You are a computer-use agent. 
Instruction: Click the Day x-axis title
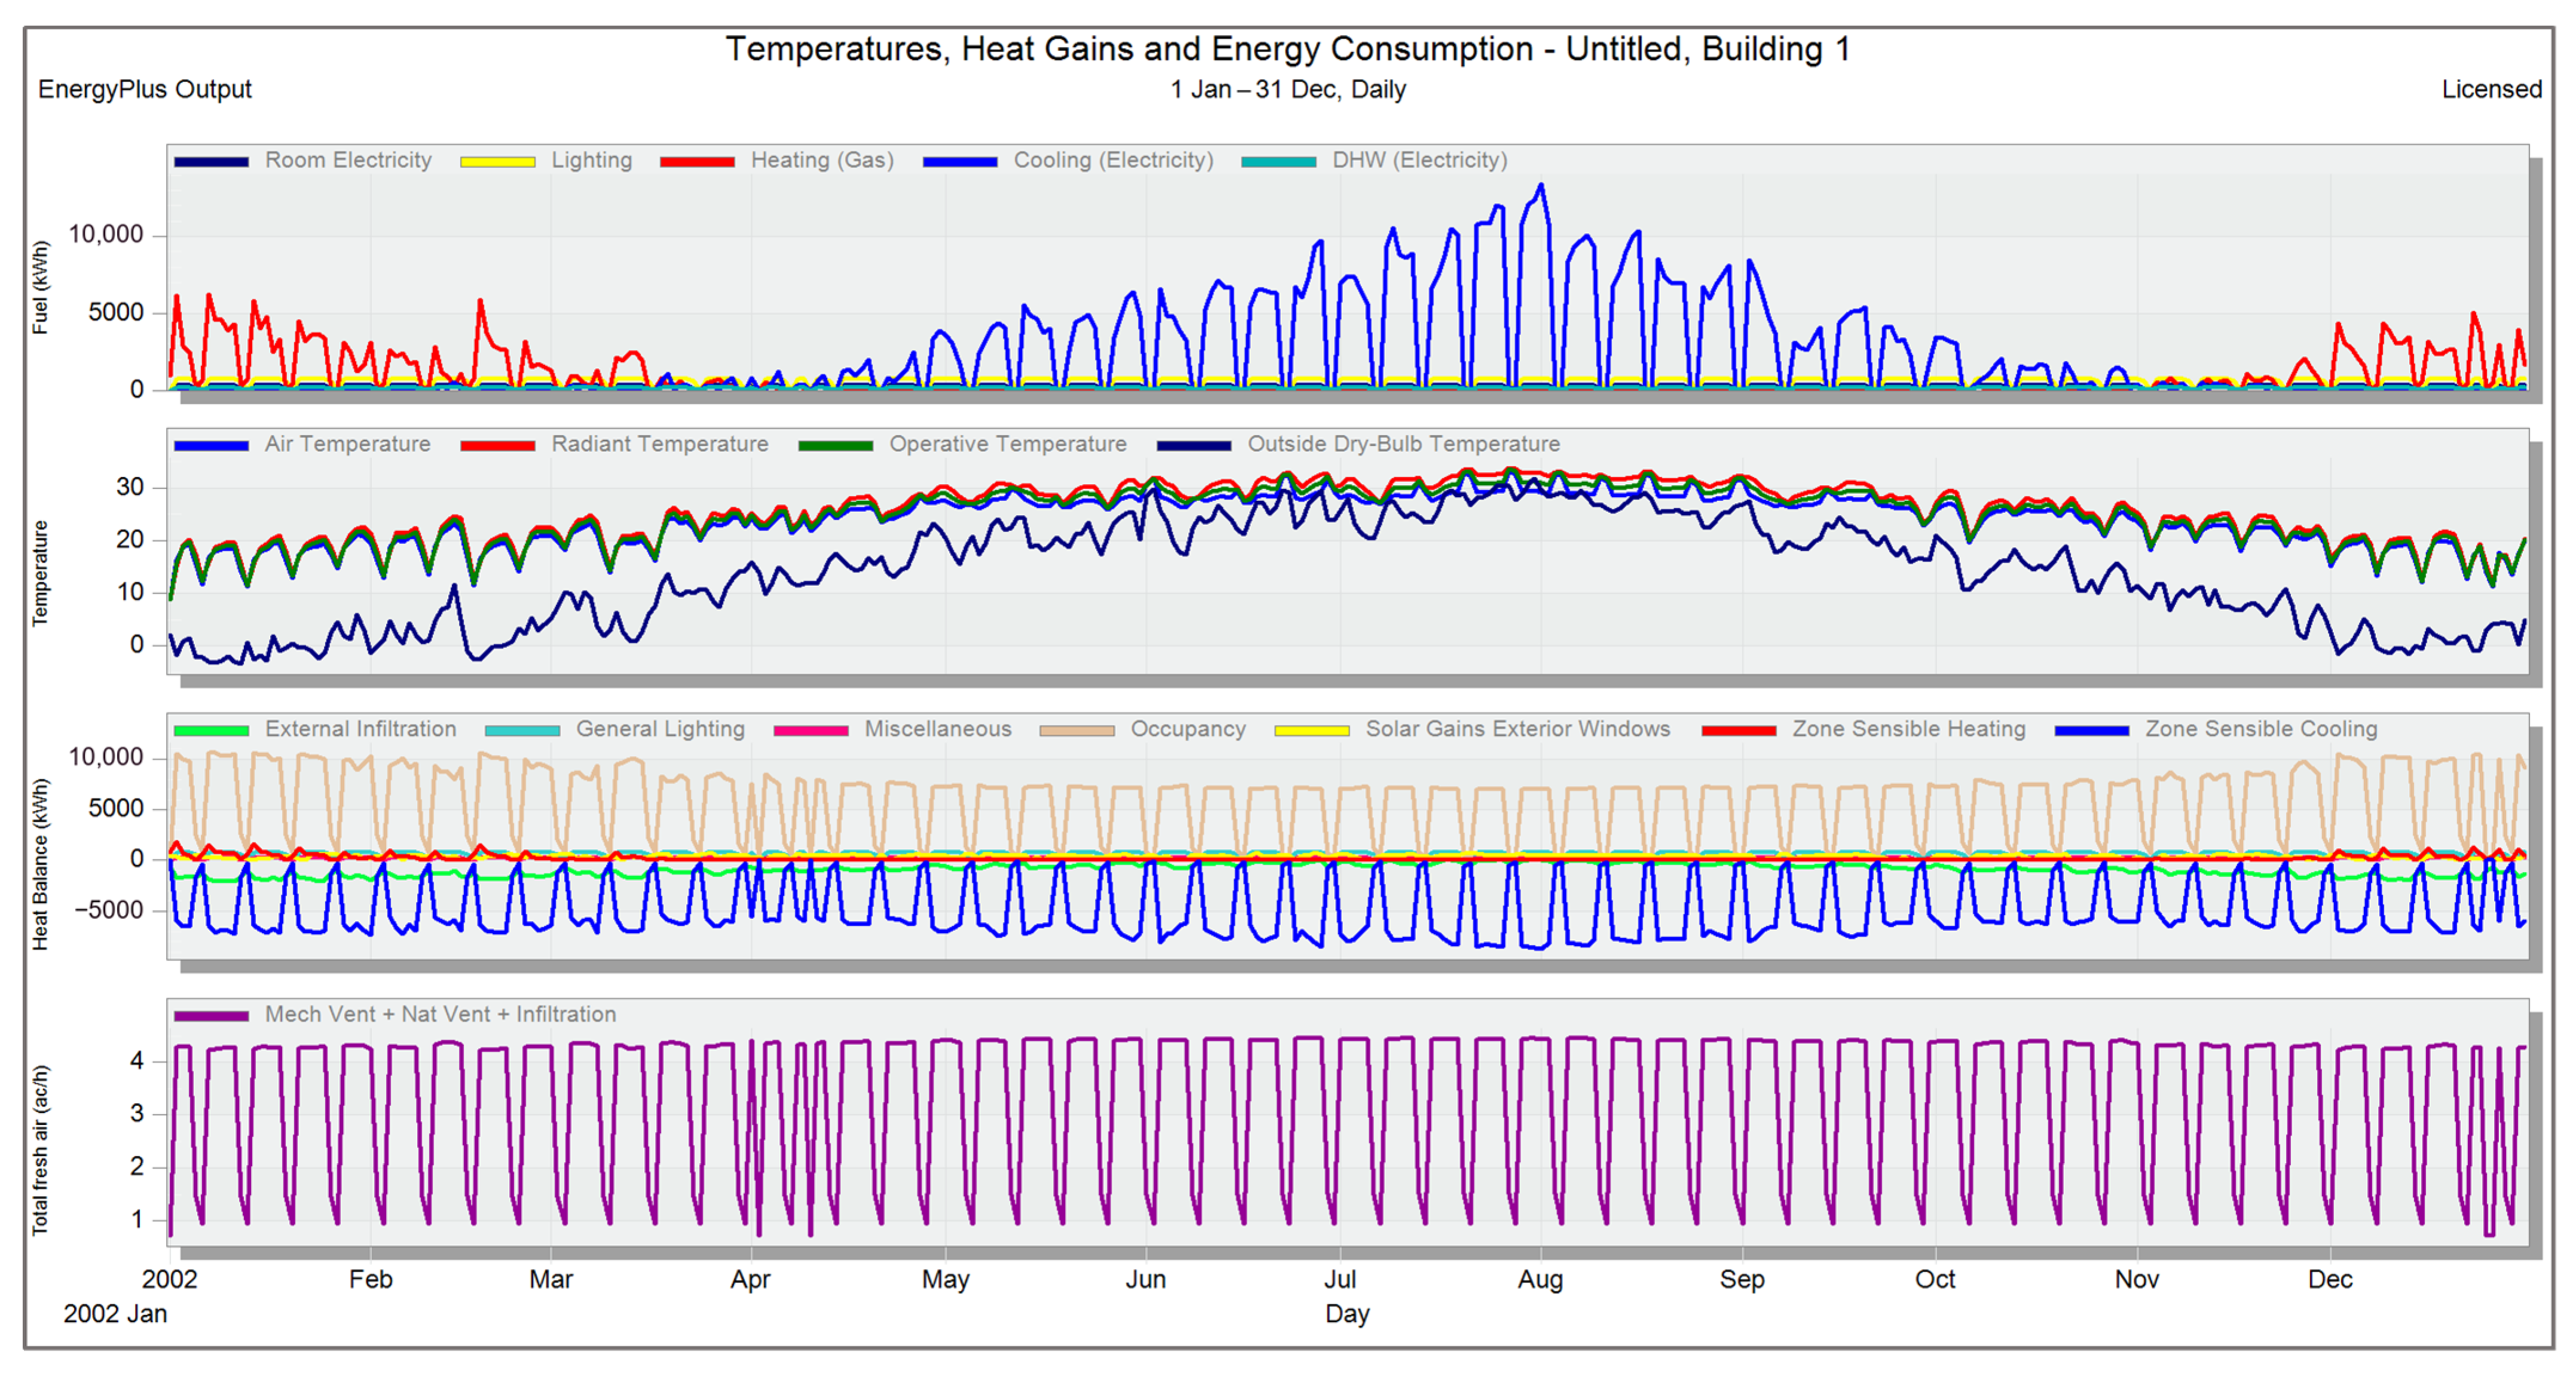pyautogui.click(x=1347, y=1314)
